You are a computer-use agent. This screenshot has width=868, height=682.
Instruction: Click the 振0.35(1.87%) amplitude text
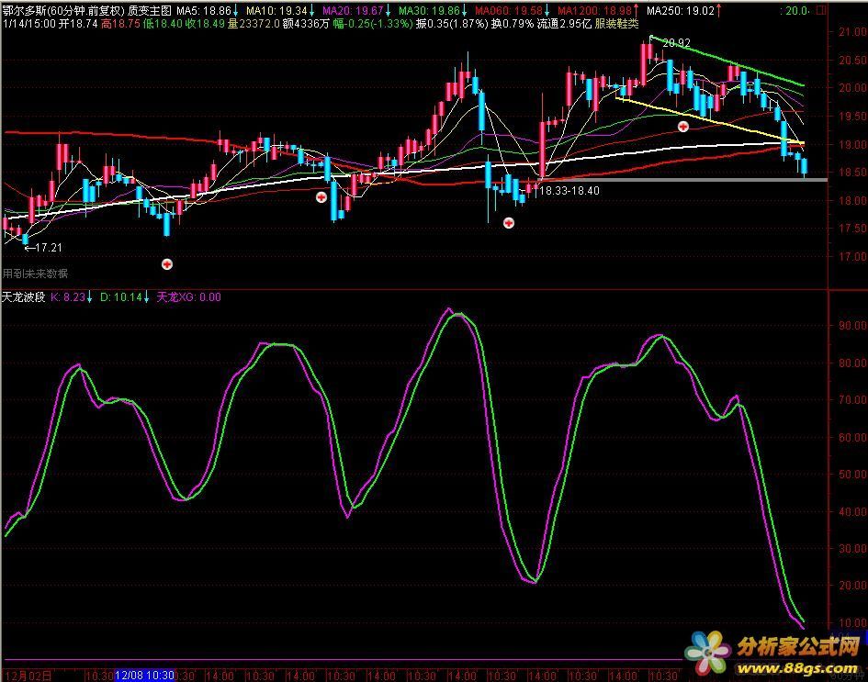(x=451, y=24)
